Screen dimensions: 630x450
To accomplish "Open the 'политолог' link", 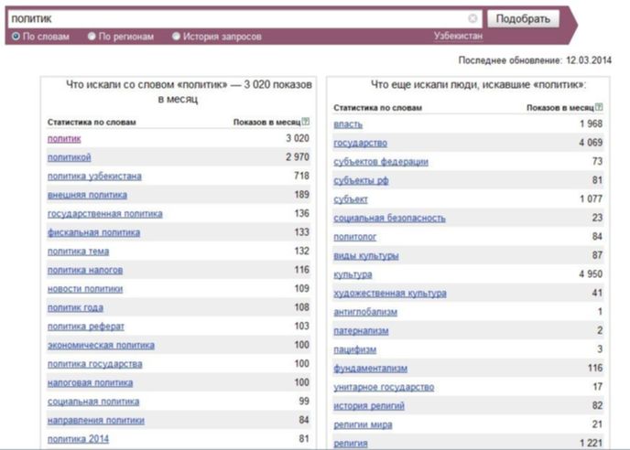I will click(354, 237).
